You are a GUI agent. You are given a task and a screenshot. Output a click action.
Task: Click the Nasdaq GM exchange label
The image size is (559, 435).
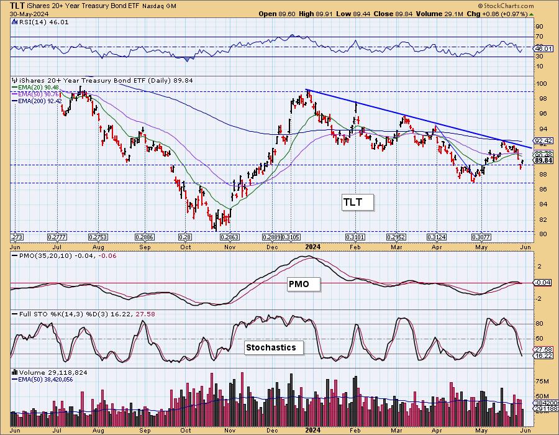click(160, 6)
